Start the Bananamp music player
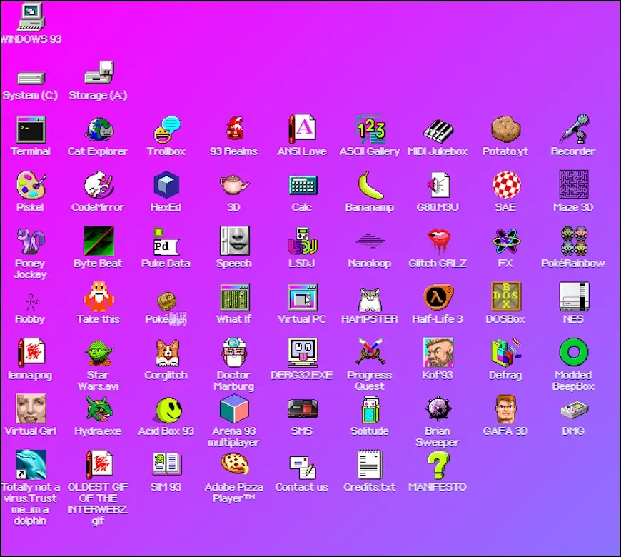This screenshot has width=621, height=557. [x=369, y=188]
